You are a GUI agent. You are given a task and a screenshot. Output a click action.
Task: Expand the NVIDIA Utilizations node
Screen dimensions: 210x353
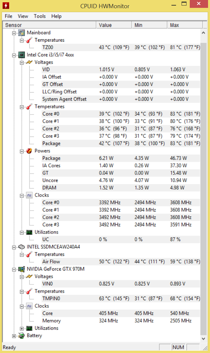(22, 328)
